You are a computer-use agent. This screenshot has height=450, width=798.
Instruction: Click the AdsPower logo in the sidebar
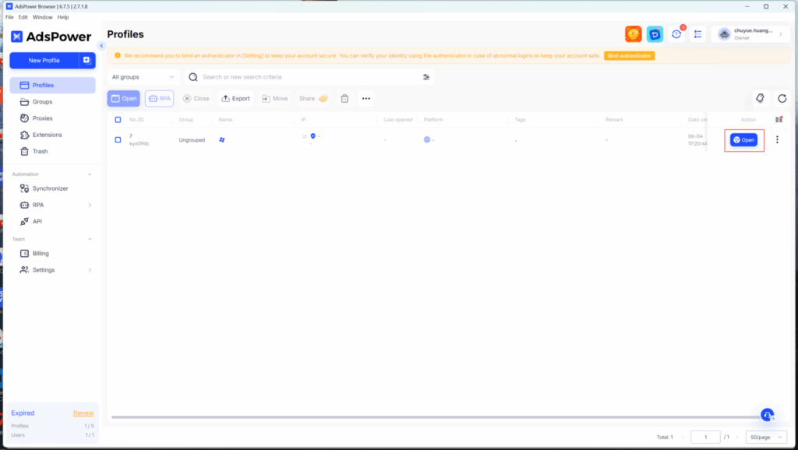(x=51, y=37)
